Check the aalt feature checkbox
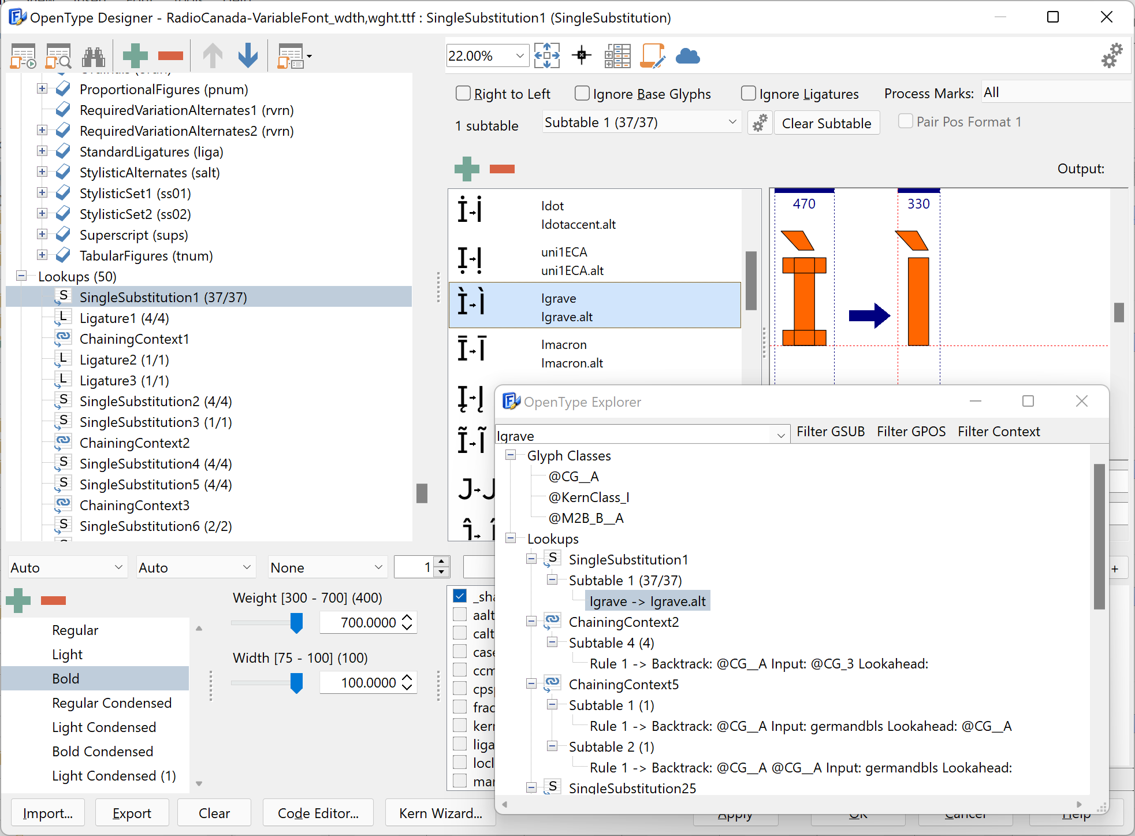1135x836 pixels. (x=460, y=614)
